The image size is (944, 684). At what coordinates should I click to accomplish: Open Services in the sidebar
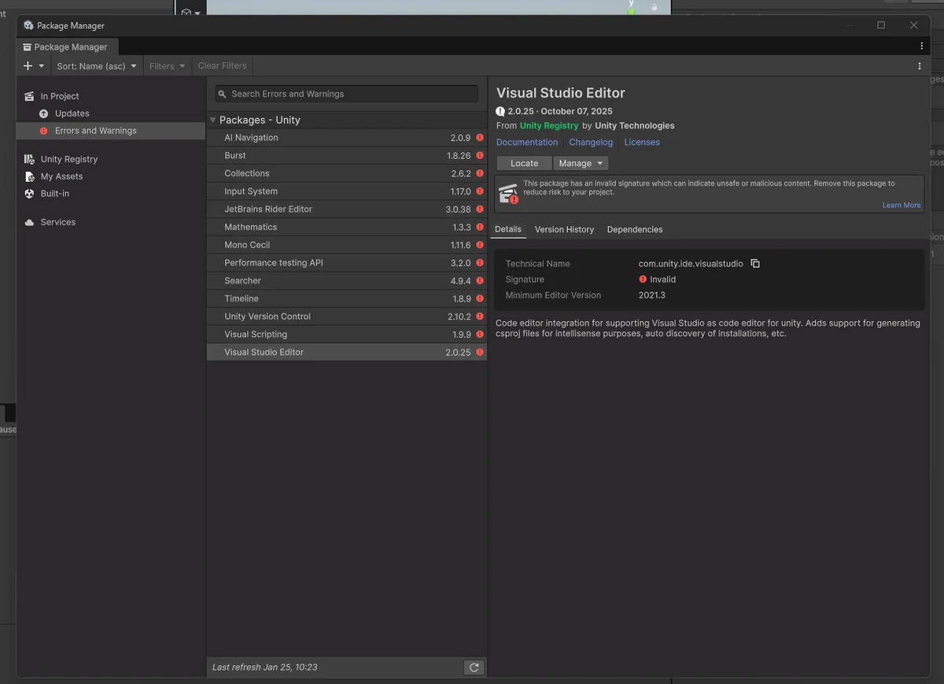[58, 223]
